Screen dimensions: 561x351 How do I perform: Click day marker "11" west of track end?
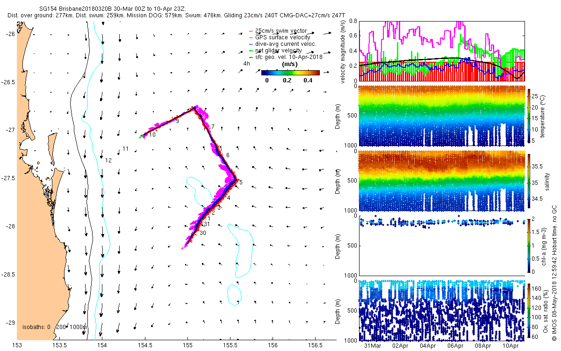click(x=125, y=149)
